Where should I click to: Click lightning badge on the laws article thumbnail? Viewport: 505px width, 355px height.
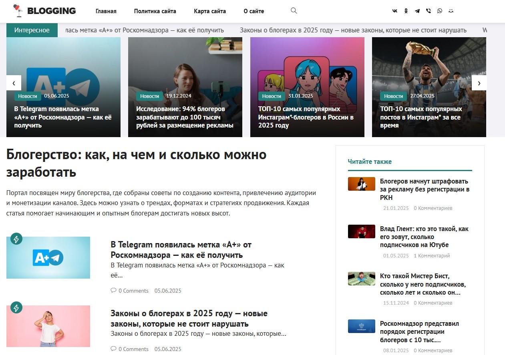pos(16,307)
